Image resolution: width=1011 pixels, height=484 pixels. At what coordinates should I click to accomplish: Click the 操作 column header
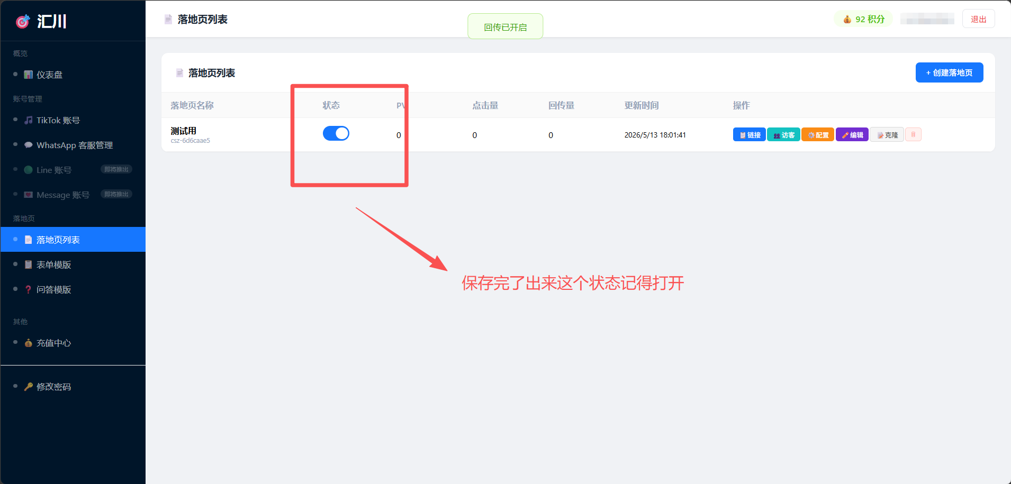click(741, 105)
